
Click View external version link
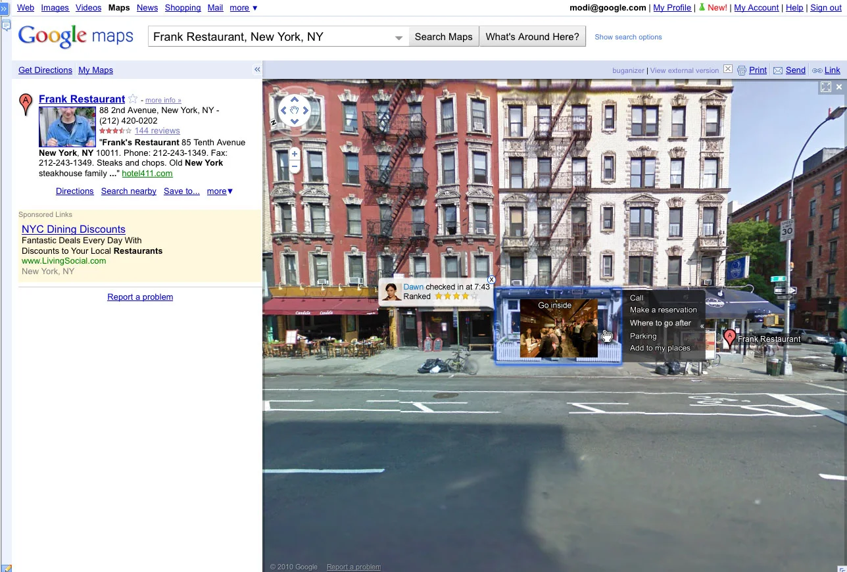pos(685,70)
